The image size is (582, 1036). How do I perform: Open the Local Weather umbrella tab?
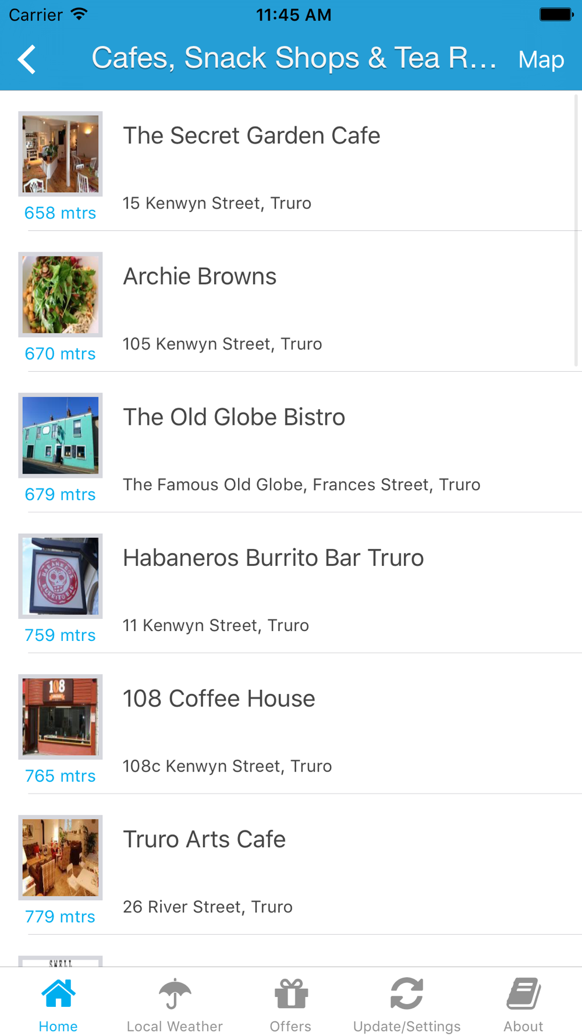click(175, 1005)
